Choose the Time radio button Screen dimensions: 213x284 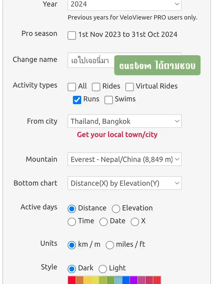tap(72, 222)
